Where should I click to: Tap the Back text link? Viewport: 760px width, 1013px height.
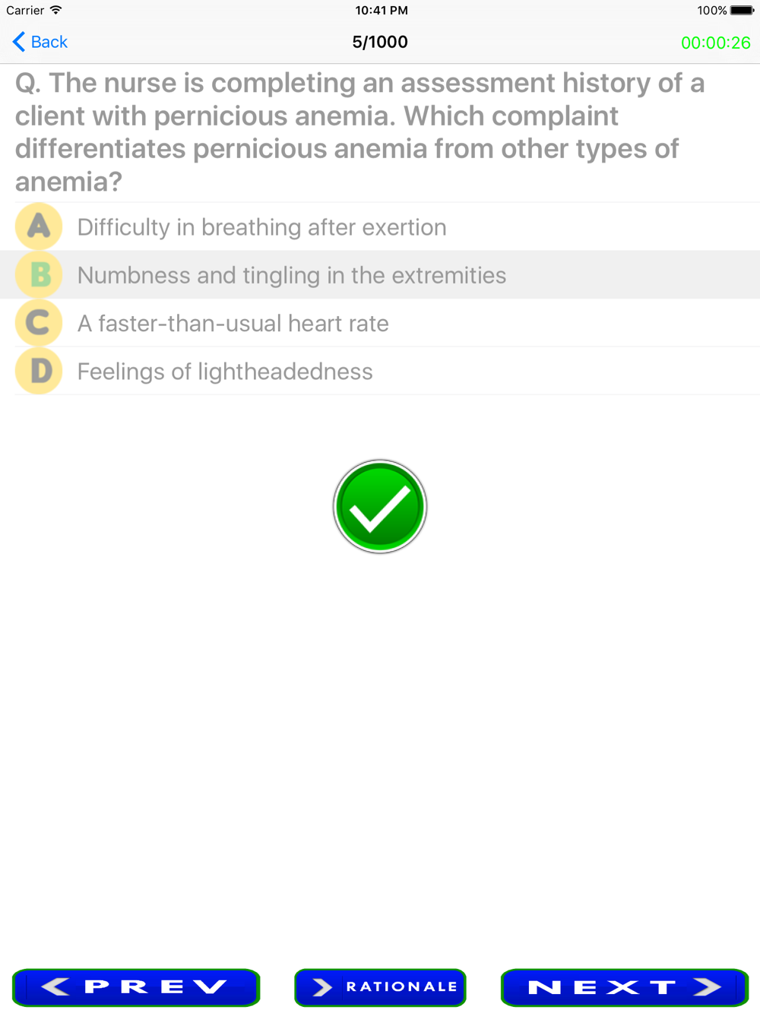coord(49,42)
